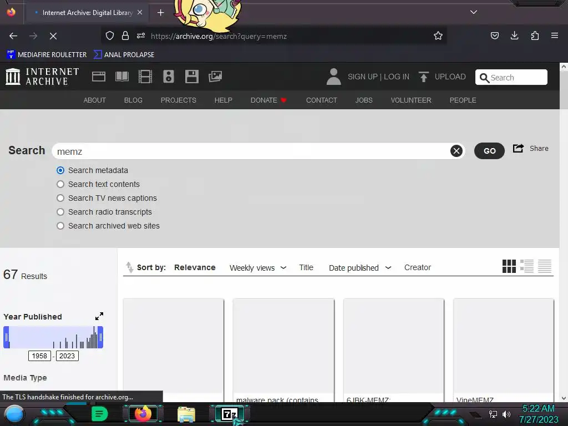Open a new browser tab
The width and height of the screenshot is (568, 426).
pyautogui.click(x=160, y=13)
